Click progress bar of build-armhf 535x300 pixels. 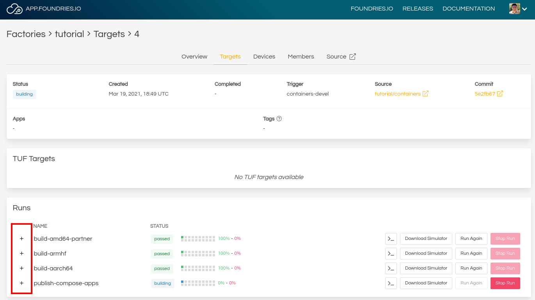198,254
